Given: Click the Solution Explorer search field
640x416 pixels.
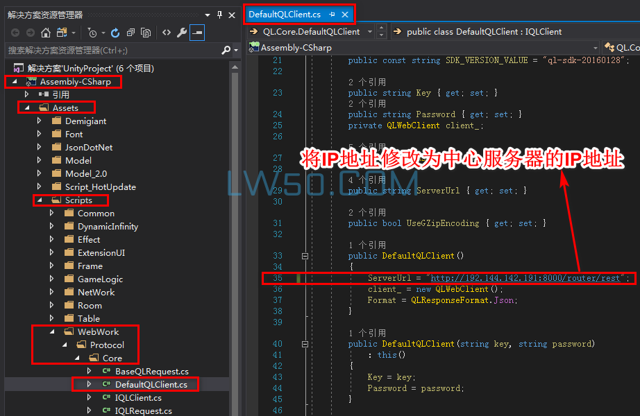Looking at the screenshot, I should tap(113, 50).
